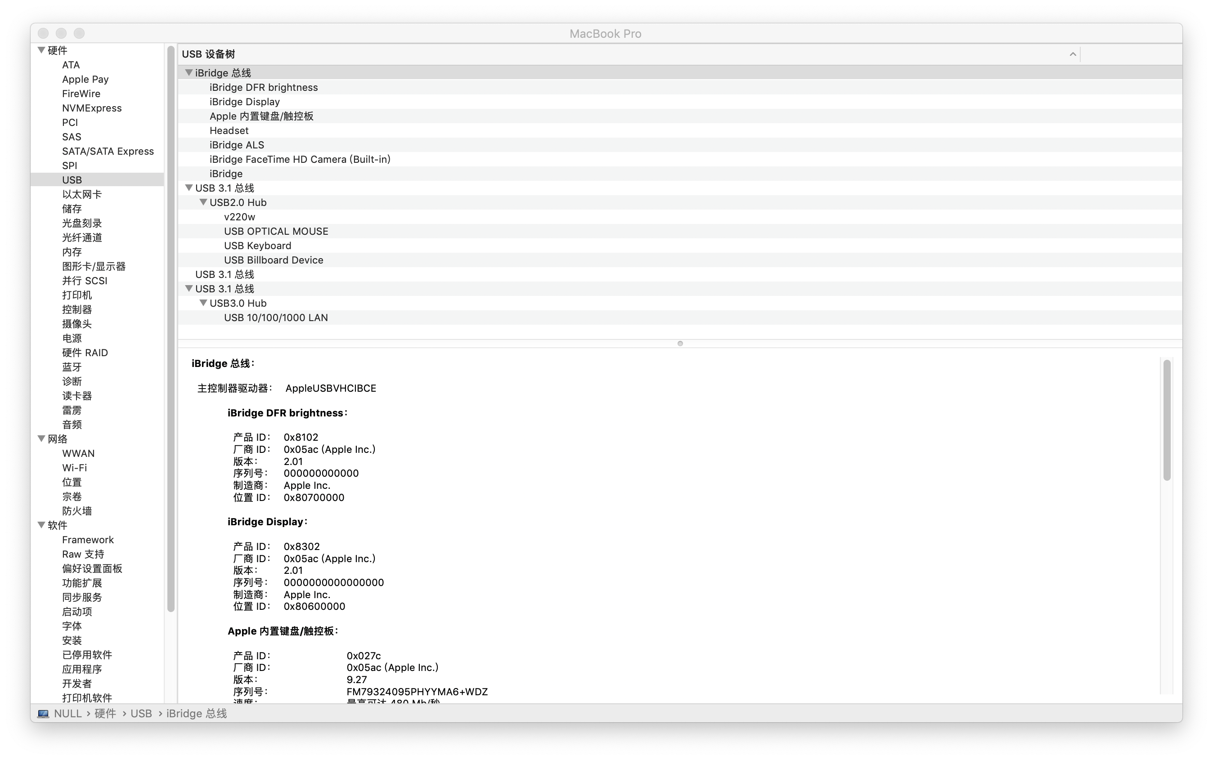Collapse the 软件 sidebar section
The height and width of the screenshot is (760, 1213).
(42, 525)
